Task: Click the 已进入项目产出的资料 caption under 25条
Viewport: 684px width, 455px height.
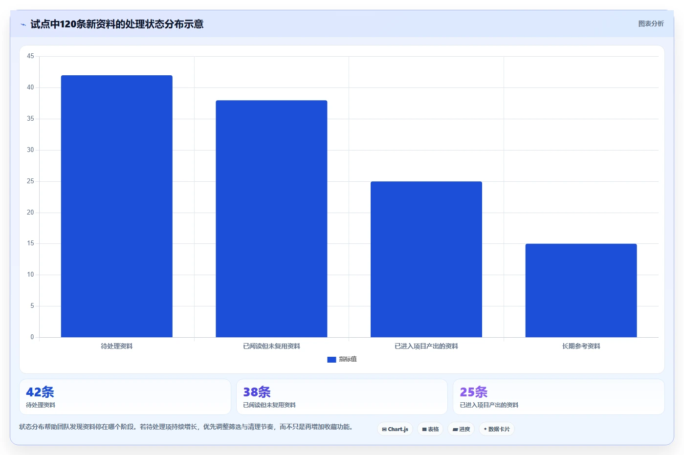Action: (489, 405)
